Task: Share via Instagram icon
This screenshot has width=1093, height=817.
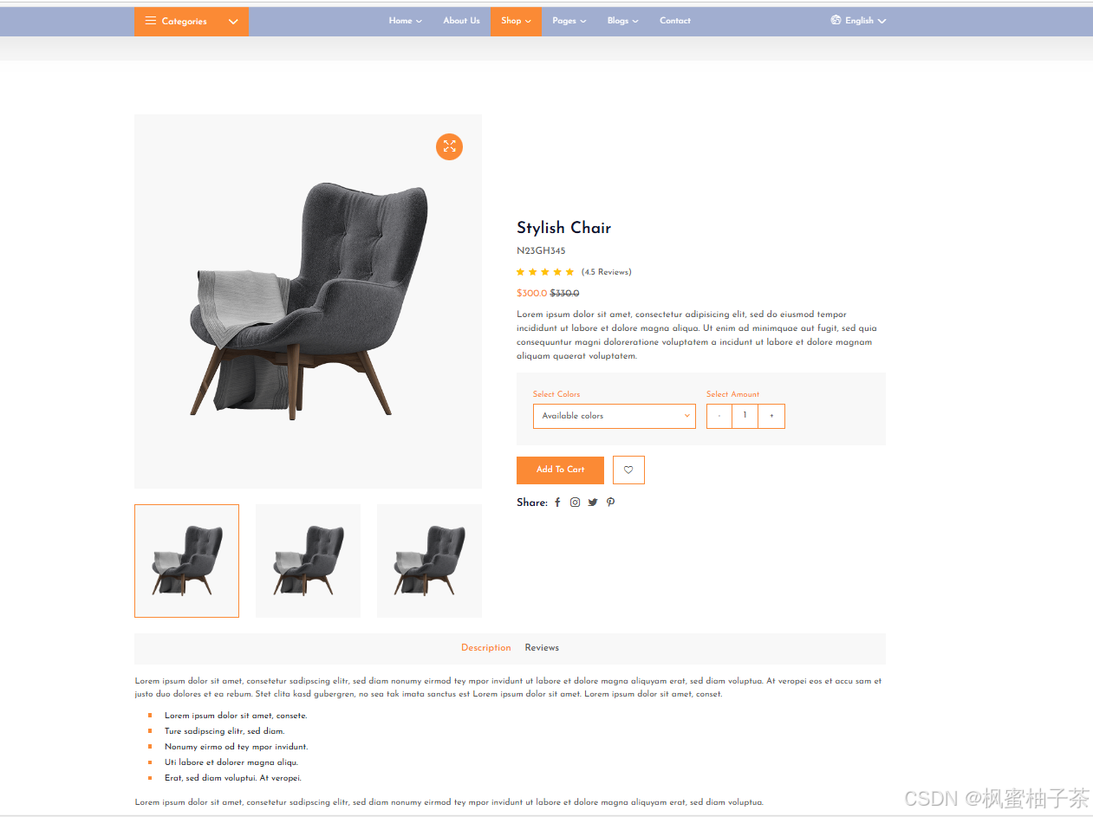Action: pyautogui.click(x=575, y=503)
